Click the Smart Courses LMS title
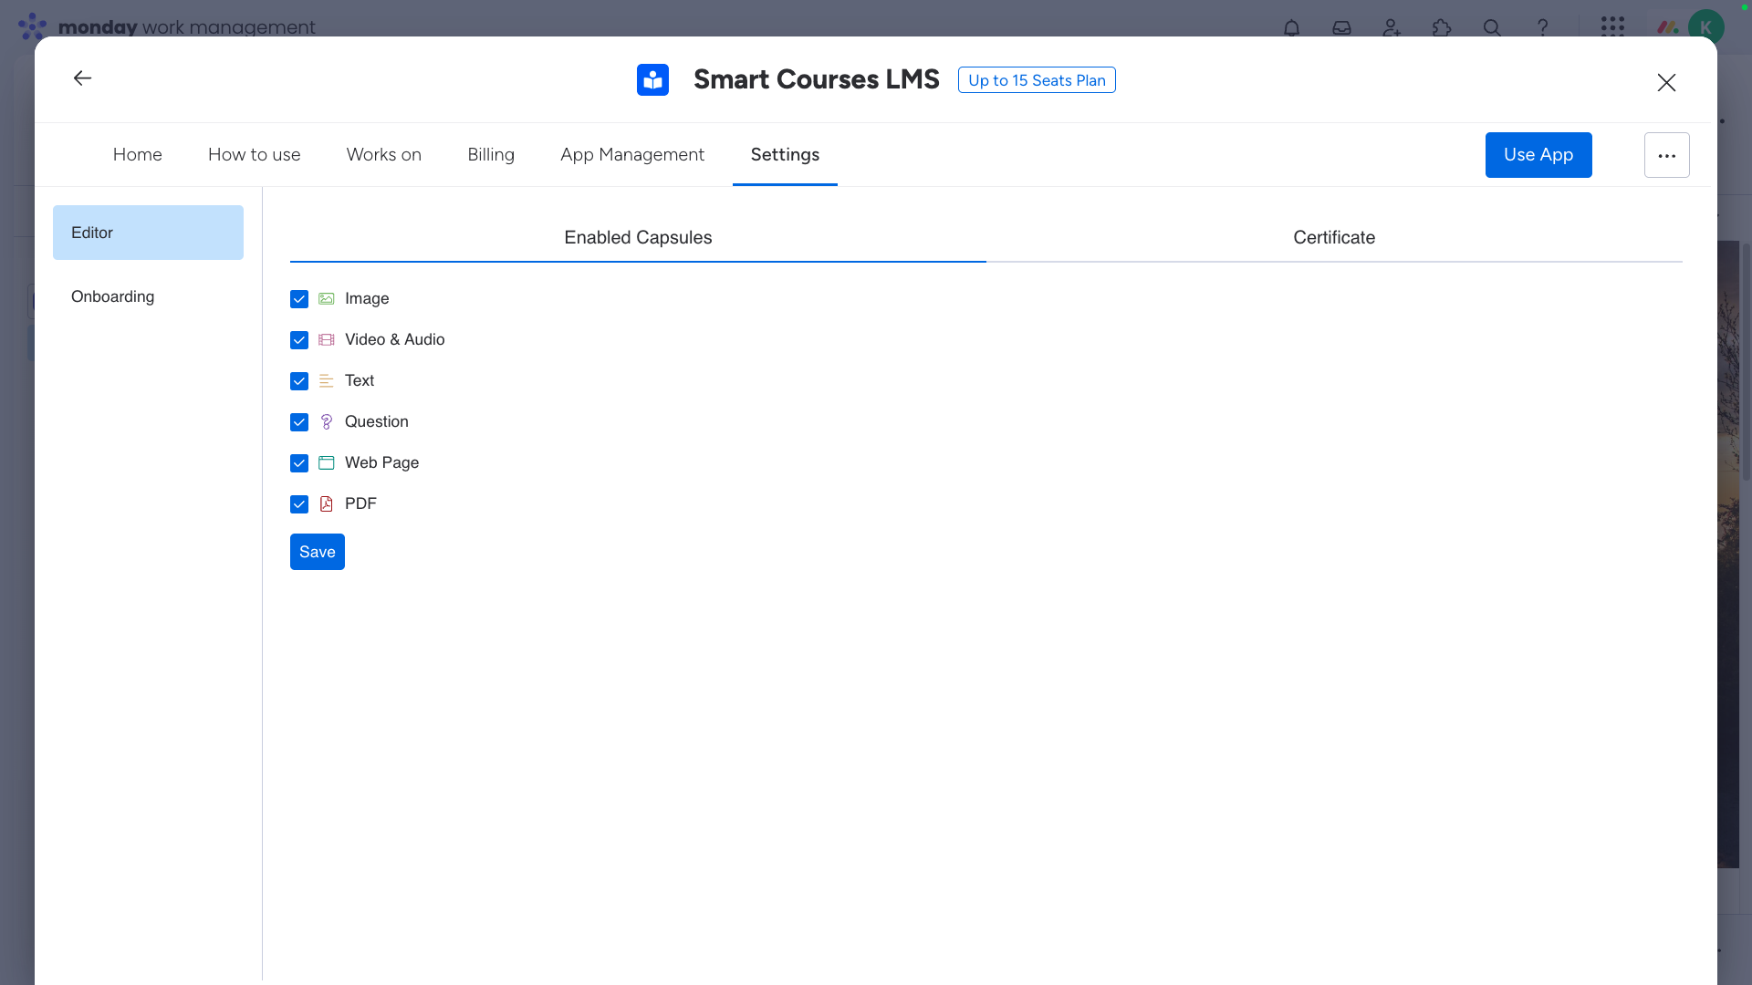This screenshot has height=985, width=1752. coord(817,79)
